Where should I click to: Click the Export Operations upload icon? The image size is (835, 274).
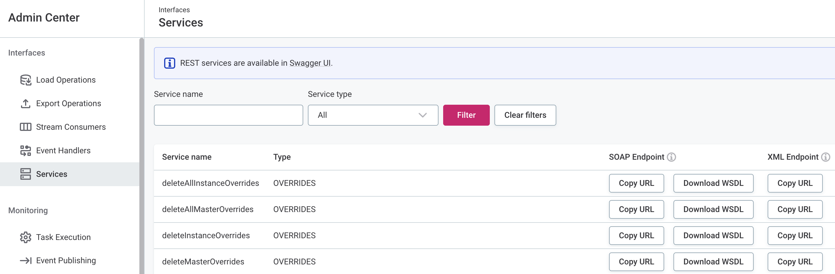click(x=26, y=103)
